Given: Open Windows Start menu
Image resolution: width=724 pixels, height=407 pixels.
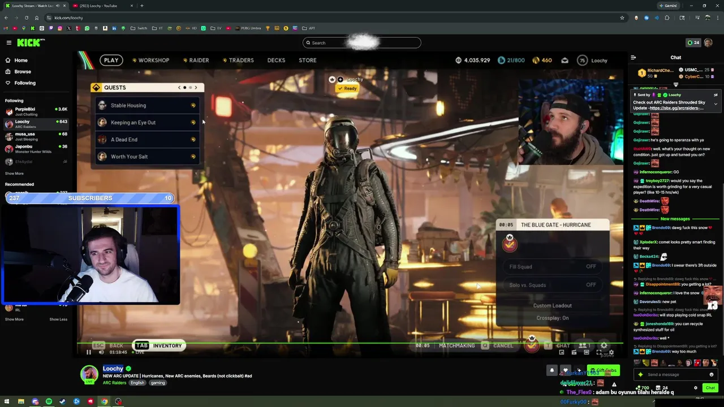Looking at the screenshot, I should 7,401.
